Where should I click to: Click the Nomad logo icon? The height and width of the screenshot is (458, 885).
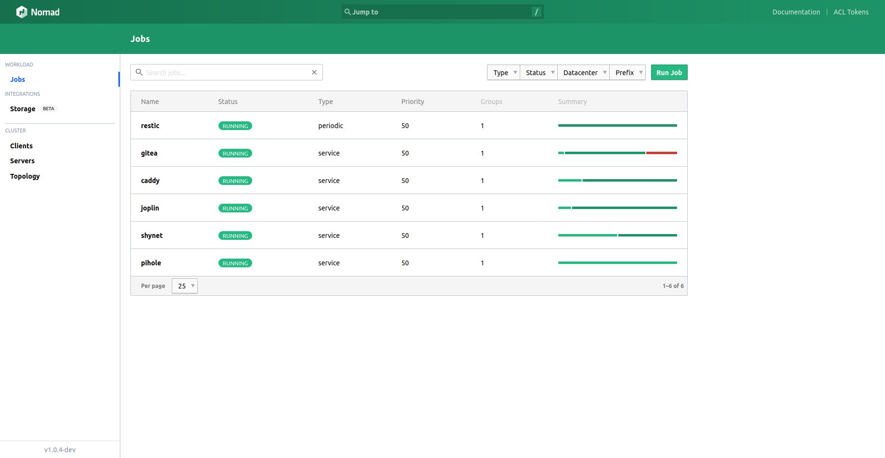pos(22,12)
